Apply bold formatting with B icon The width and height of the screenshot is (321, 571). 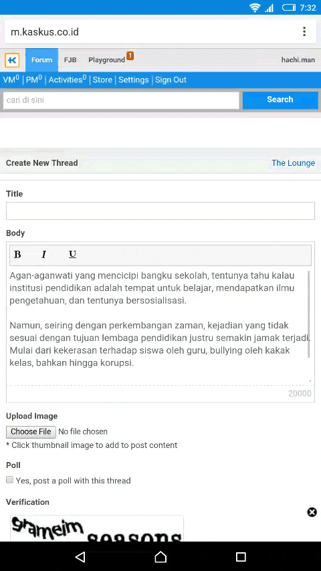tap(17, 255)
